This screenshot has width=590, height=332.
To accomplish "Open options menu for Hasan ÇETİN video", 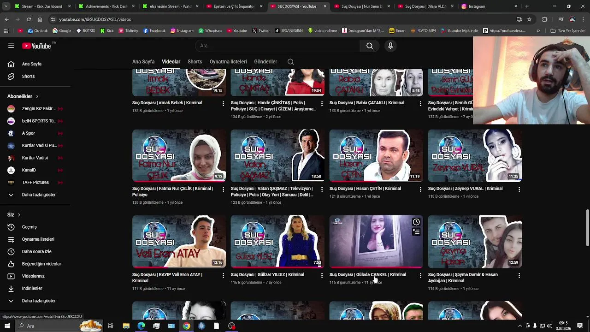I will point(420,189).
